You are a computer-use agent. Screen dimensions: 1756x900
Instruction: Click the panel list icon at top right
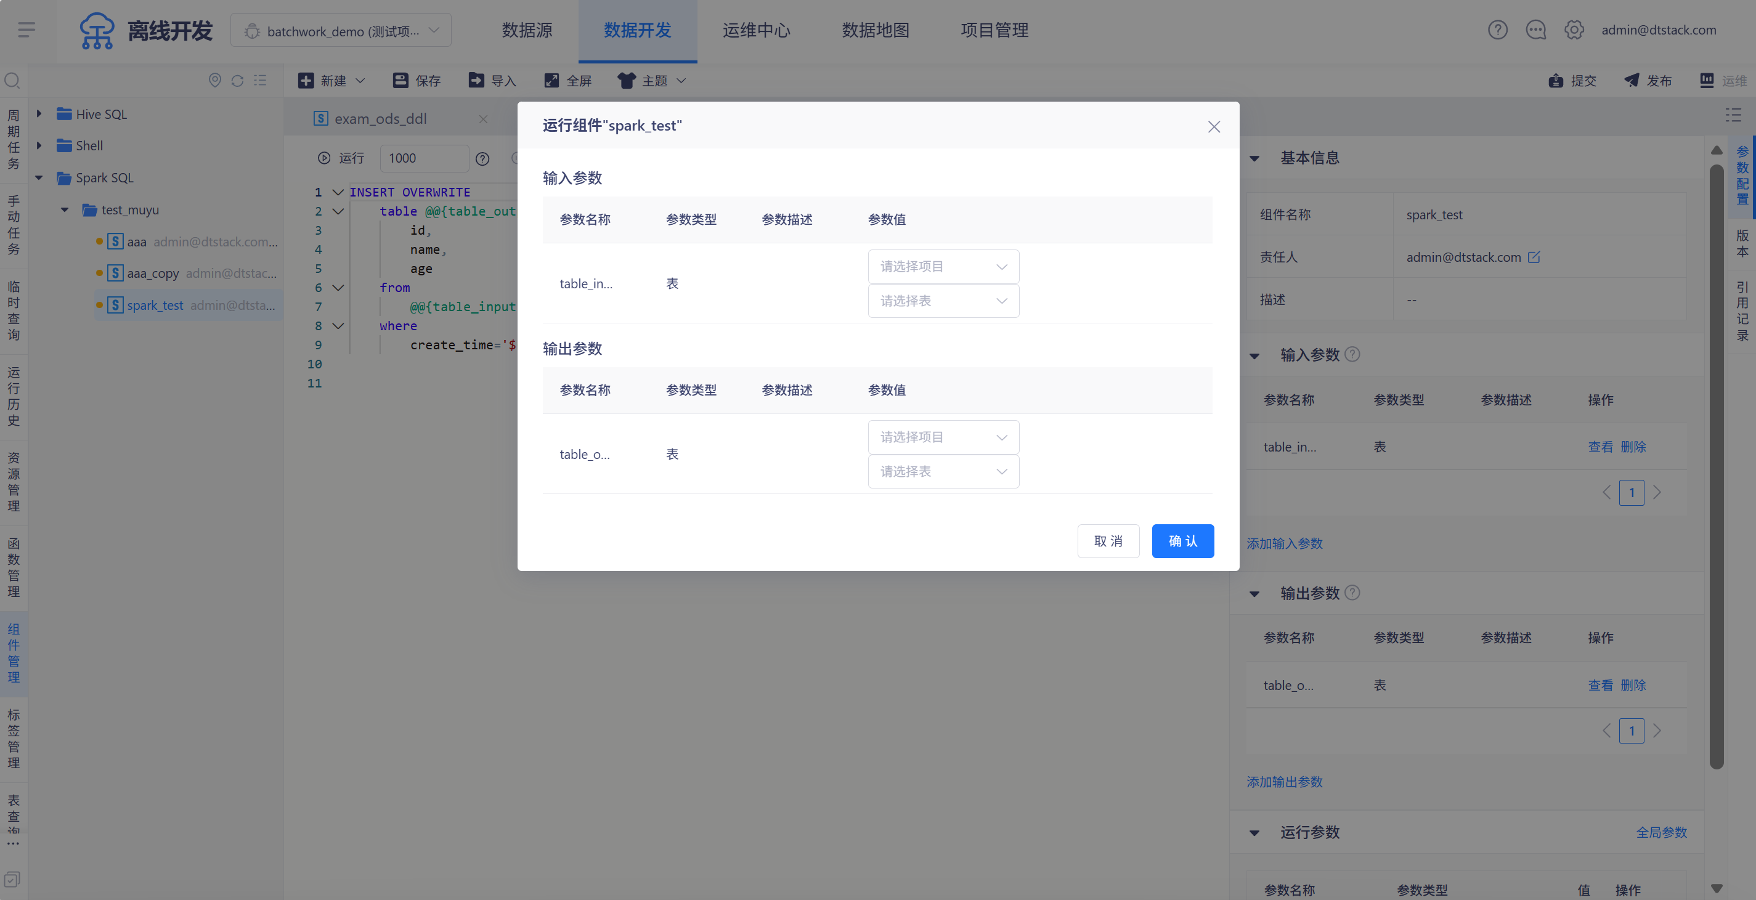pyautogui.click(x=1733, y=115)
